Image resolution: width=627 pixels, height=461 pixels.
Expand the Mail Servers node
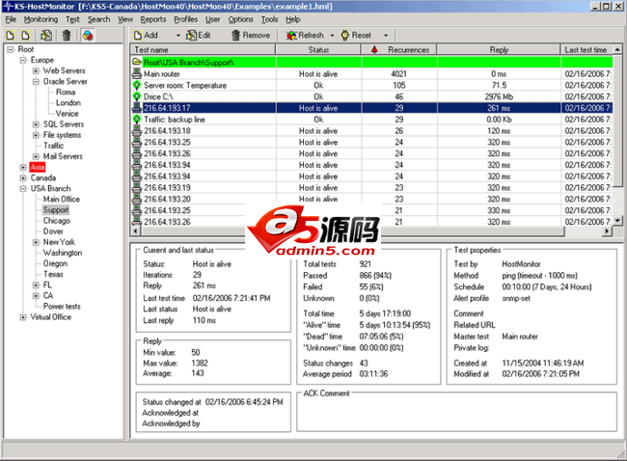[36, 156]
